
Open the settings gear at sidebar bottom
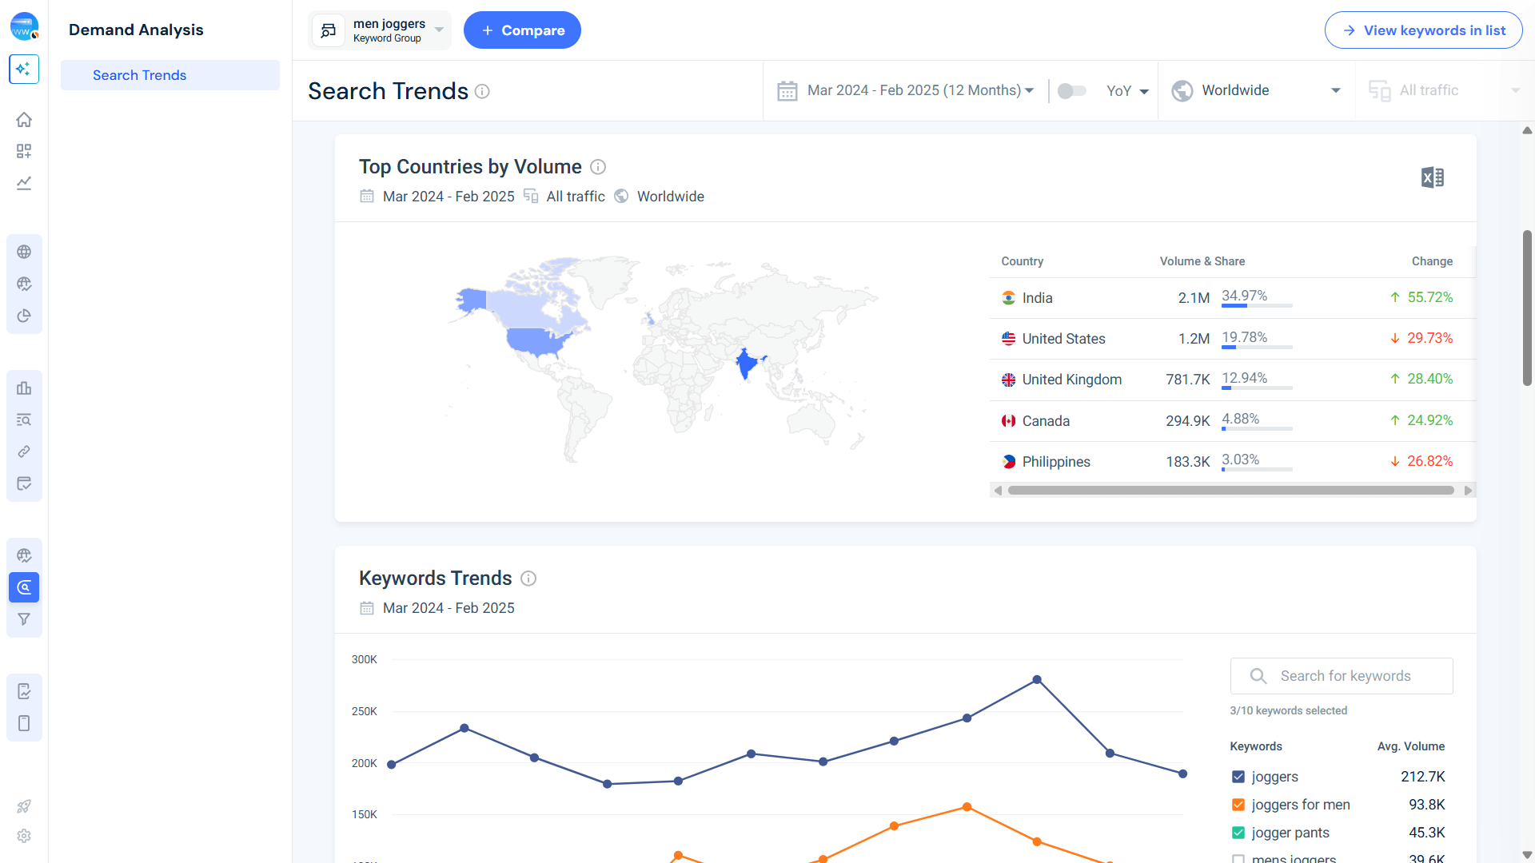pos(24,836)
